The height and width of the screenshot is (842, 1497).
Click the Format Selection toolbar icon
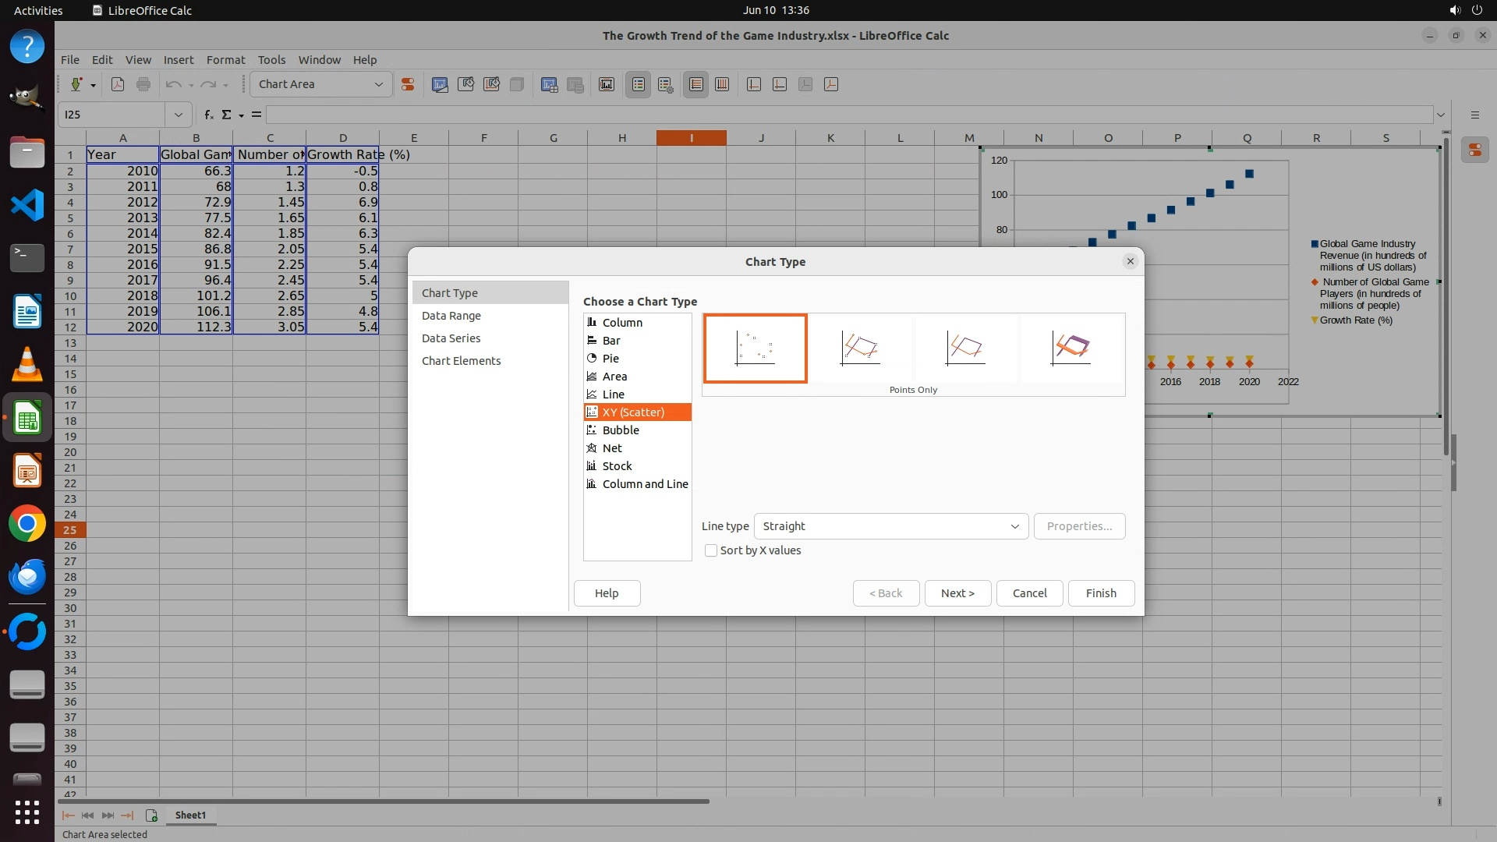407,84
